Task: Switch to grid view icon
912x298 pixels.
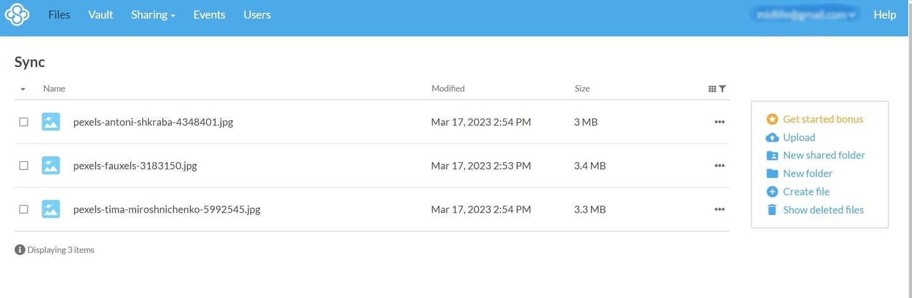Action: 712,89
